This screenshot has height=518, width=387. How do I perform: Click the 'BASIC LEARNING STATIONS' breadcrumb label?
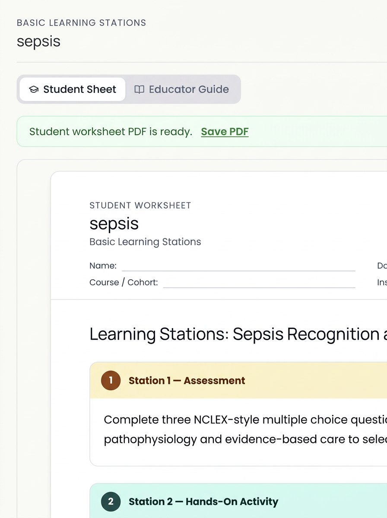coord(81,23)
